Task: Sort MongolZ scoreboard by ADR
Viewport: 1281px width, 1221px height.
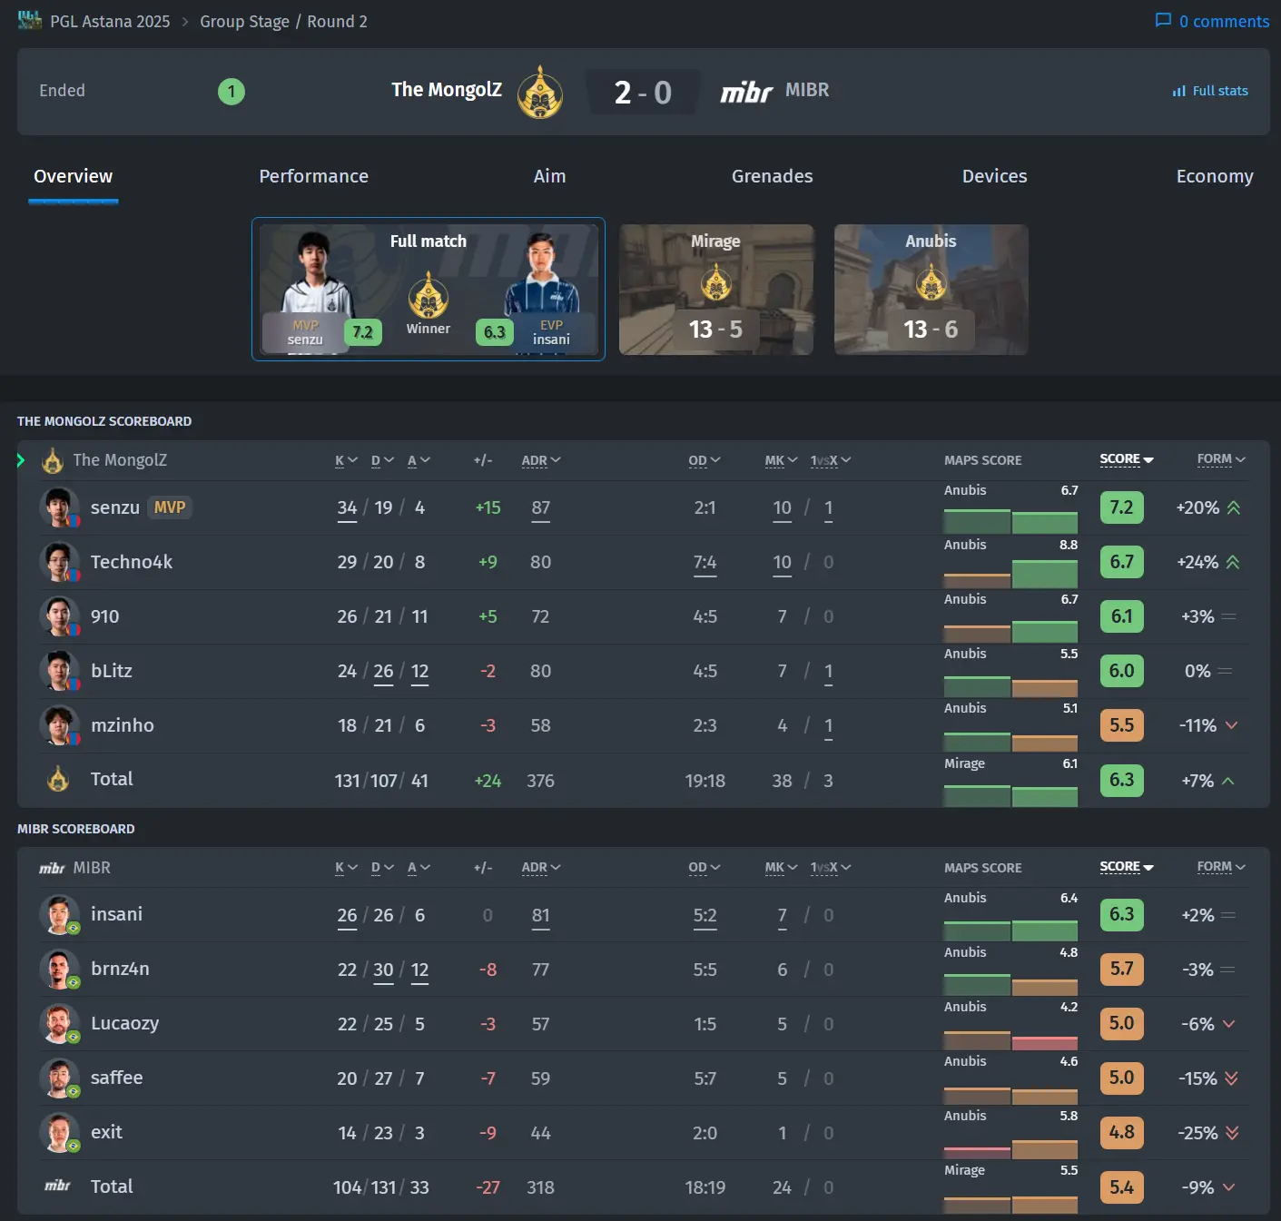Action: click(x=541, y=460)
